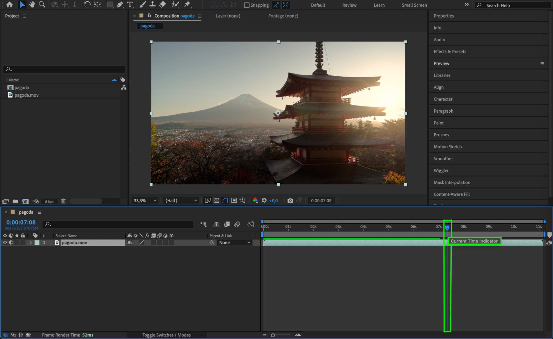Hide pagoda.mov layer with eye toggle
The height and width of the screenshot is (339, 553).
point(5,242)
